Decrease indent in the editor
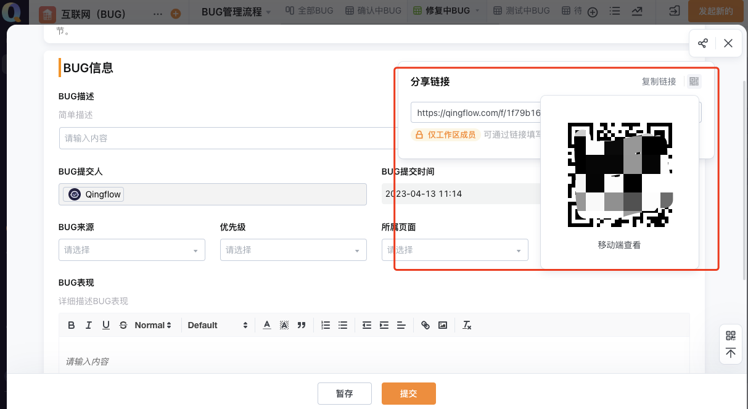This screenshot has height=409, width=748. coord(367,325)
